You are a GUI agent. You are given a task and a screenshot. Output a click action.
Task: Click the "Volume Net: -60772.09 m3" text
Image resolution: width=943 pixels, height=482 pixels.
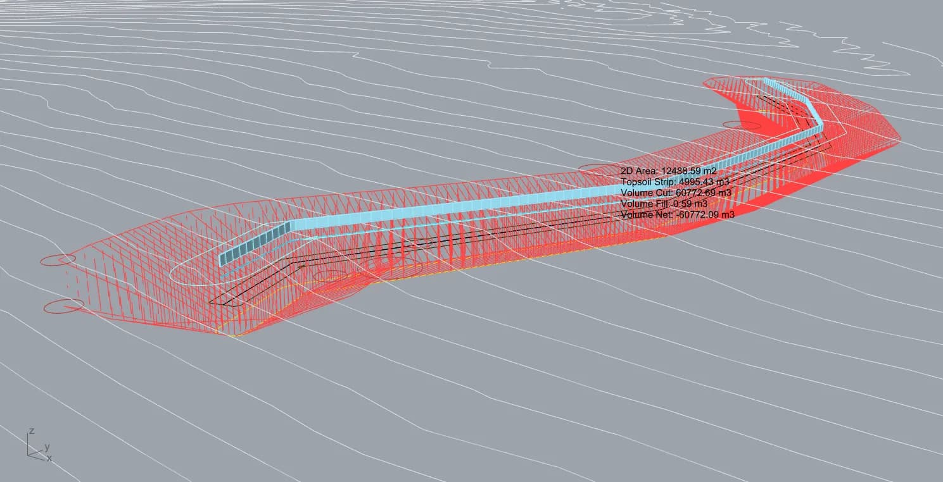[678, 215]
